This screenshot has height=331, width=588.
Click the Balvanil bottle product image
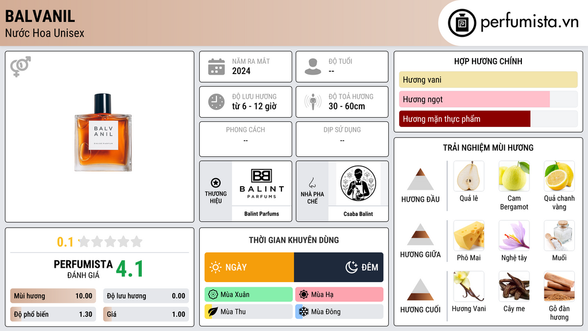103,132
